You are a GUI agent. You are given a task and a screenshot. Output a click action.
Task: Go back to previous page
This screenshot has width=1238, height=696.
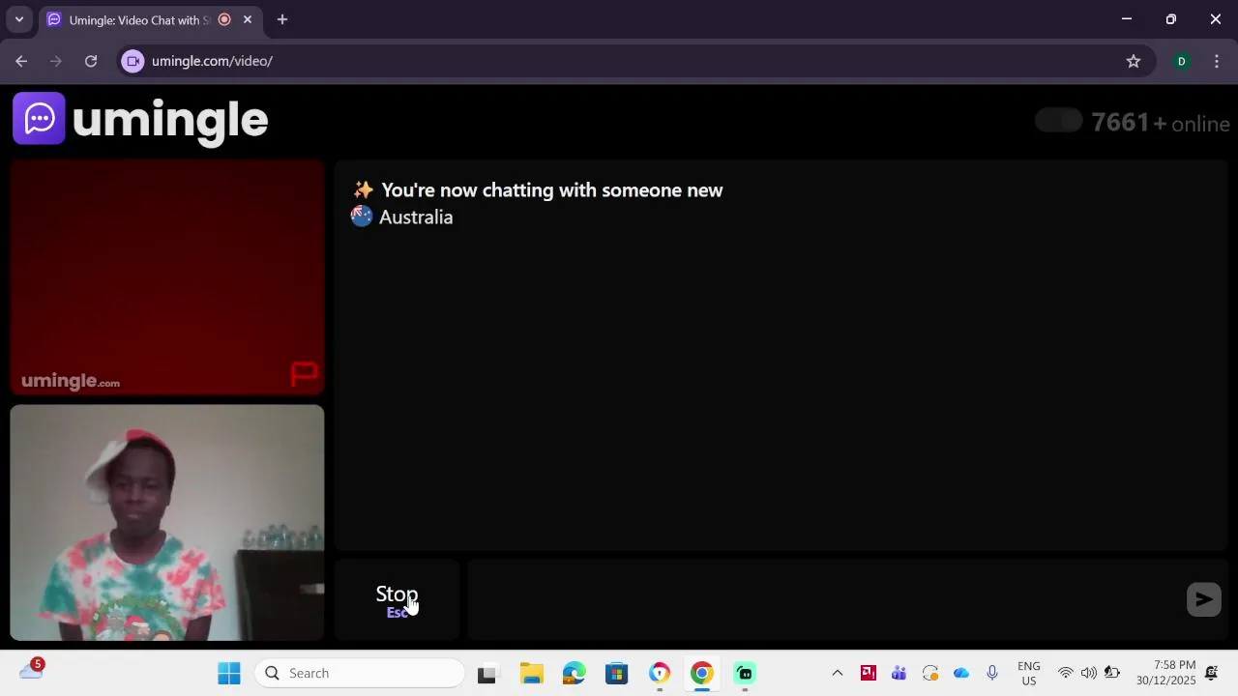(x=21, y=61)
